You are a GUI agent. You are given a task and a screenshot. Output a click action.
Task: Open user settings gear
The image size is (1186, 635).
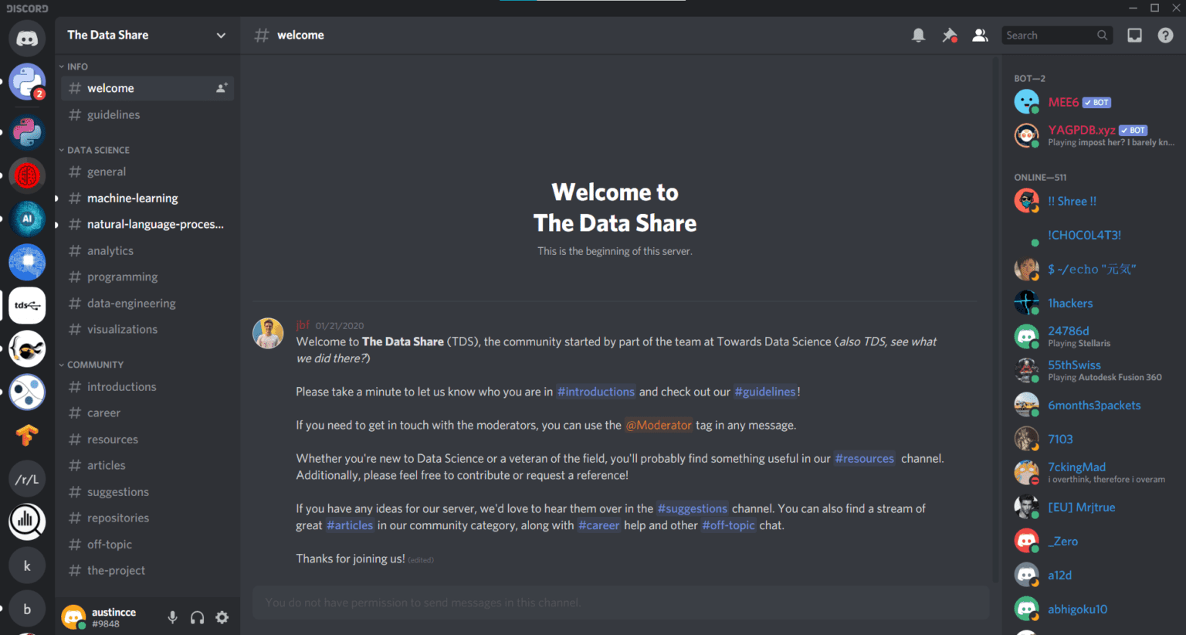click(222, 617)
